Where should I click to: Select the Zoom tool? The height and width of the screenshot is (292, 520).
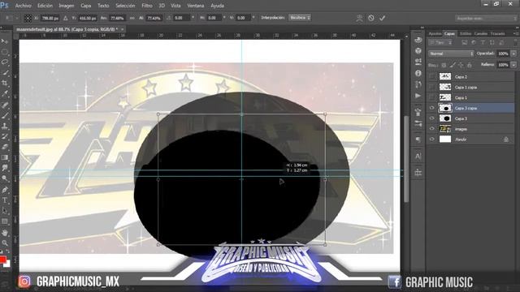pyautogui.click(x=5, y=243)
